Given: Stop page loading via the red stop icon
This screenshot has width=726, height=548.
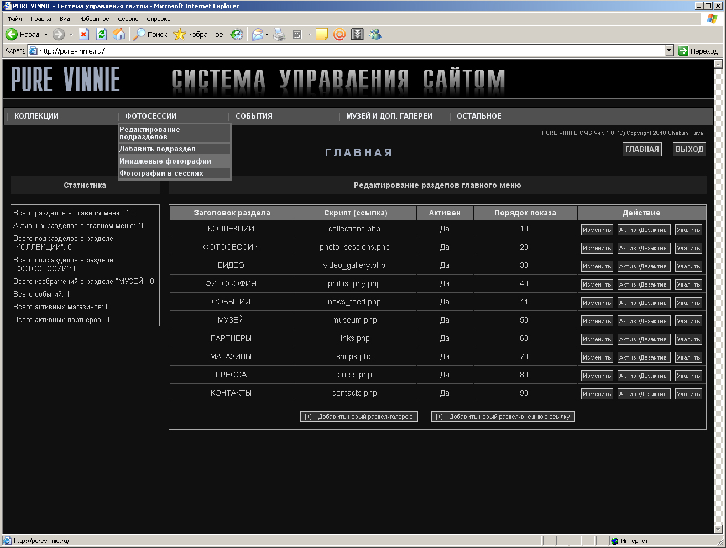Looking at the screenshot, I should tap(84, 34).
